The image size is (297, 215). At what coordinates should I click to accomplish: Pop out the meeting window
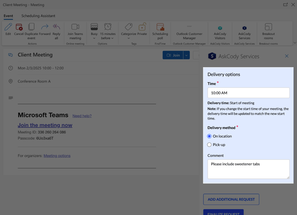(x=285, y=5)
